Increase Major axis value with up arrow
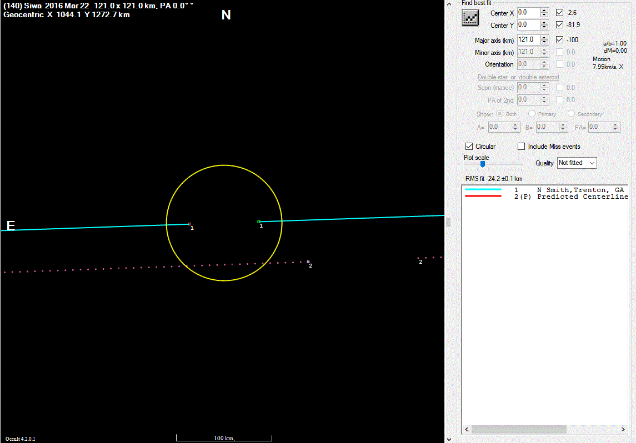The image size is (636, 443). [x=544, y=37]
